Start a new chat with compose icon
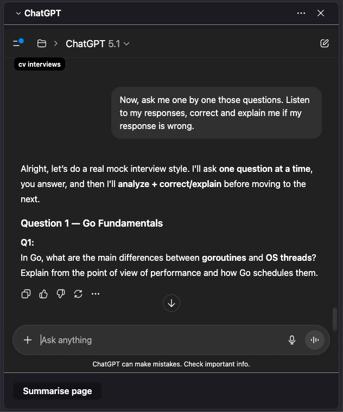Viewport: 343px width, 412px height. 325,43
